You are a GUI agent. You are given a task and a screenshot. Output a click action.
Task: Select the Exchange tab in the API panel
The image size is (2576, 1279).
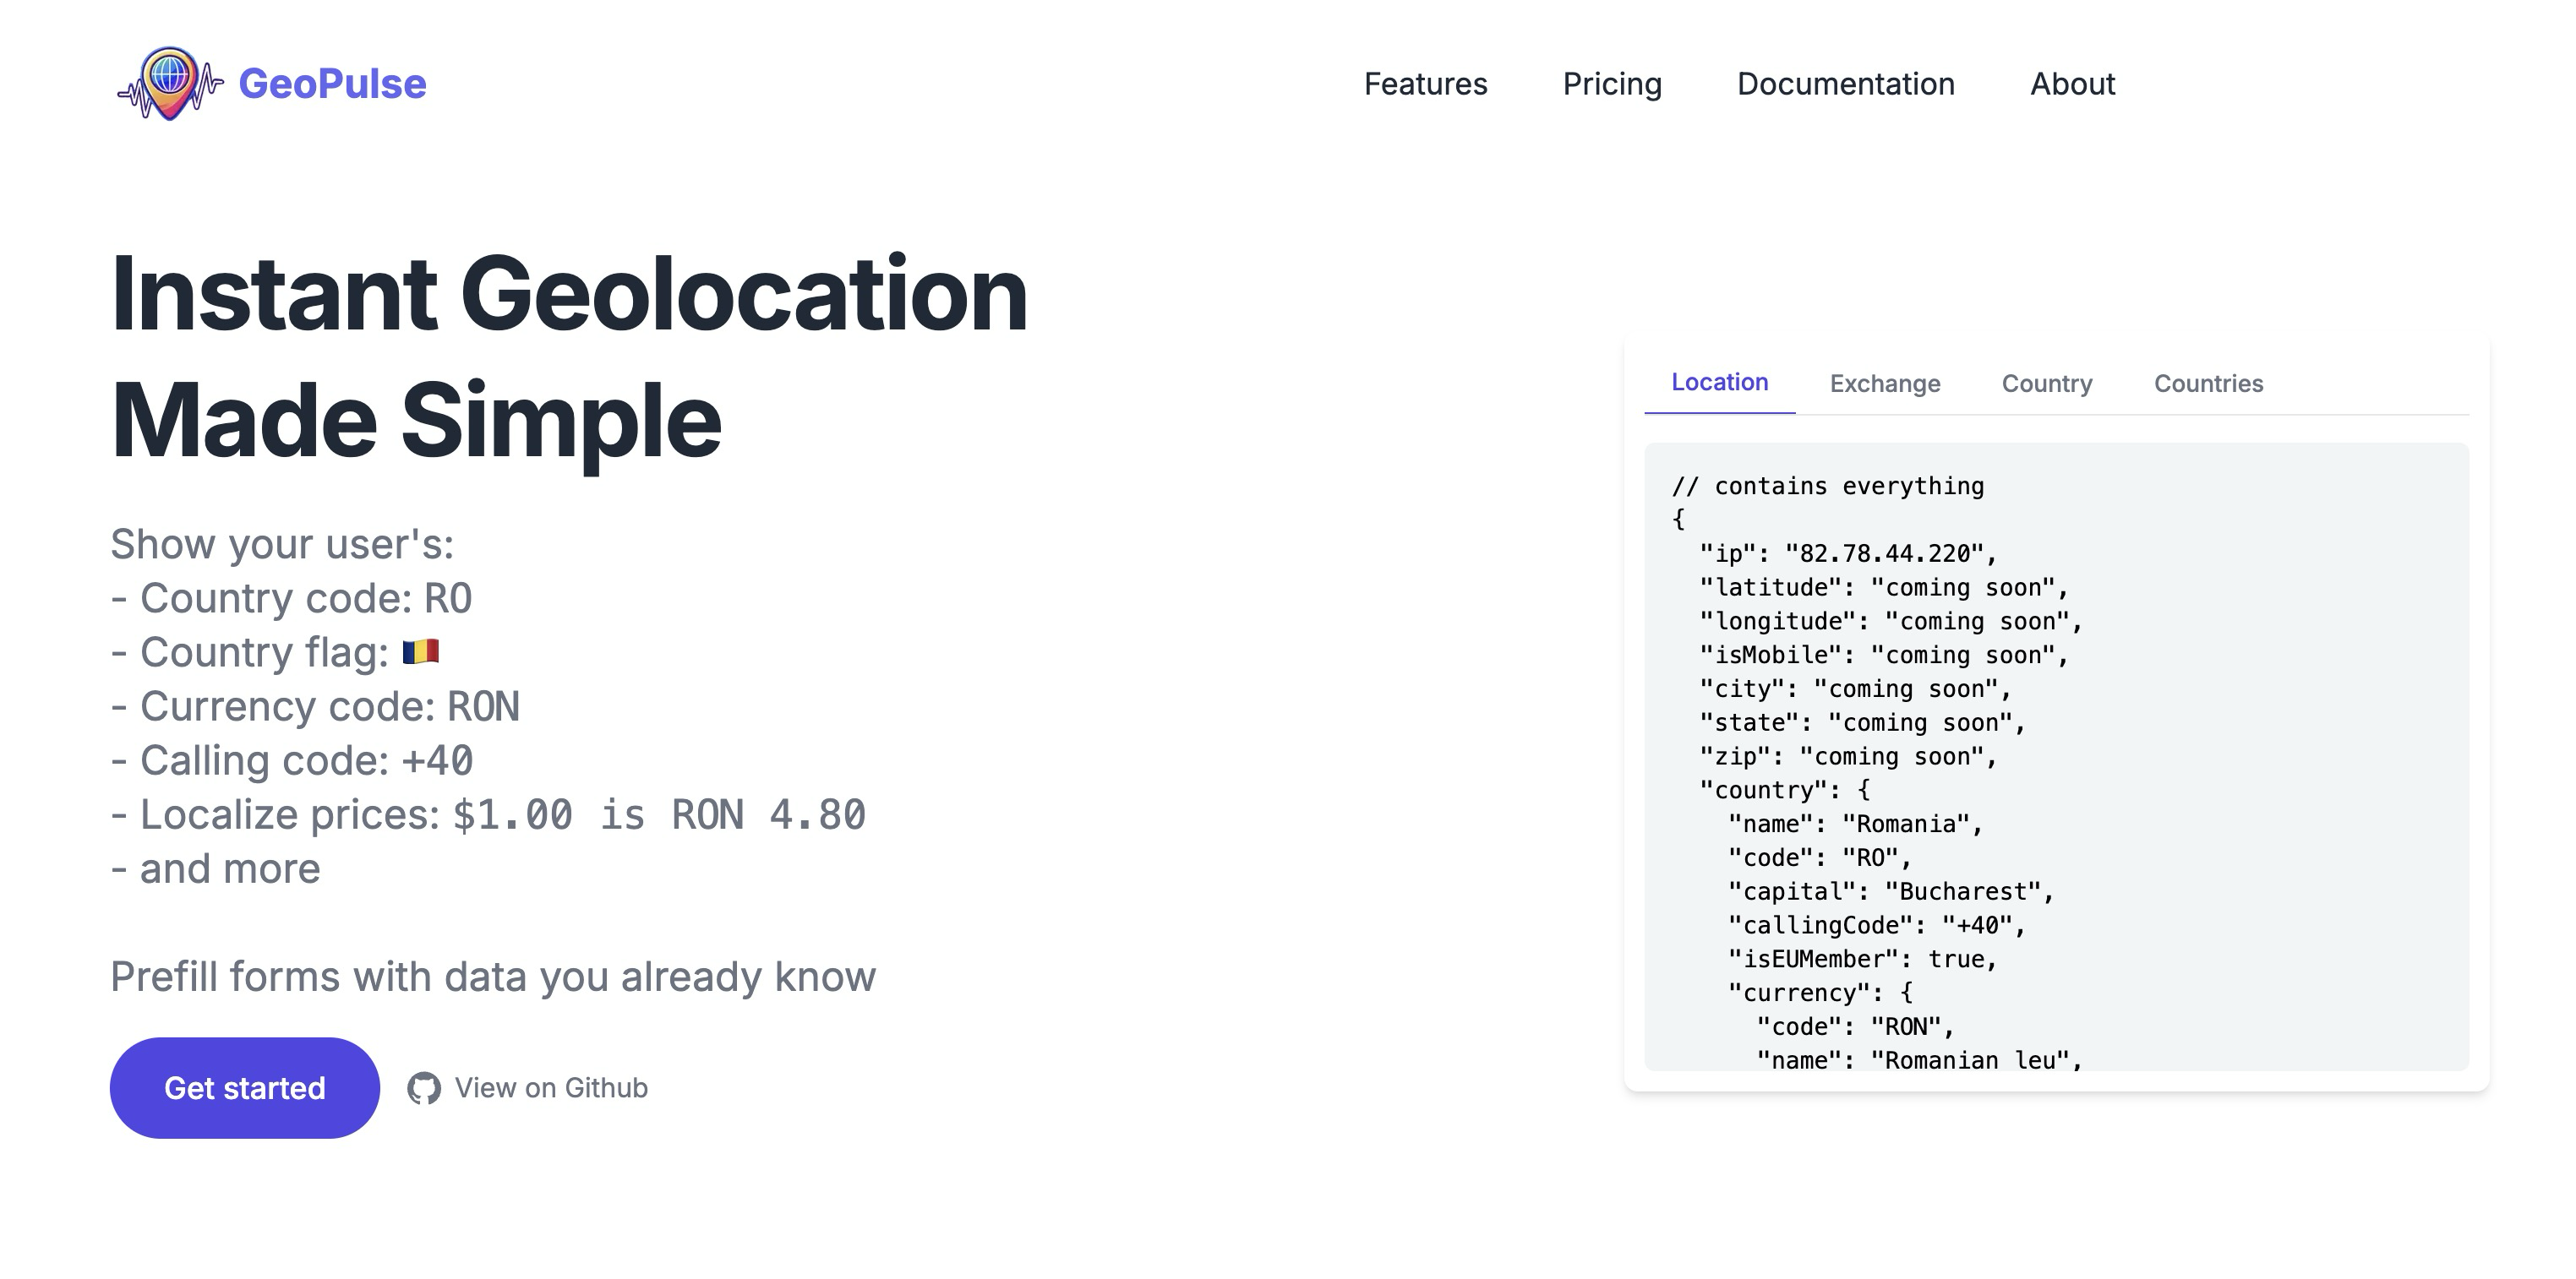(x=1885, y=383)
